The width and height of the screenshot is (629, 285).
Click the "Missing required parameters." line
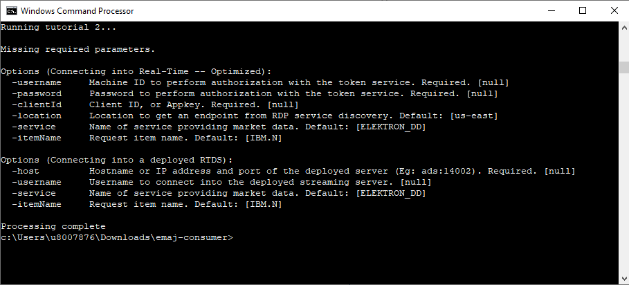tap(78, 50)
